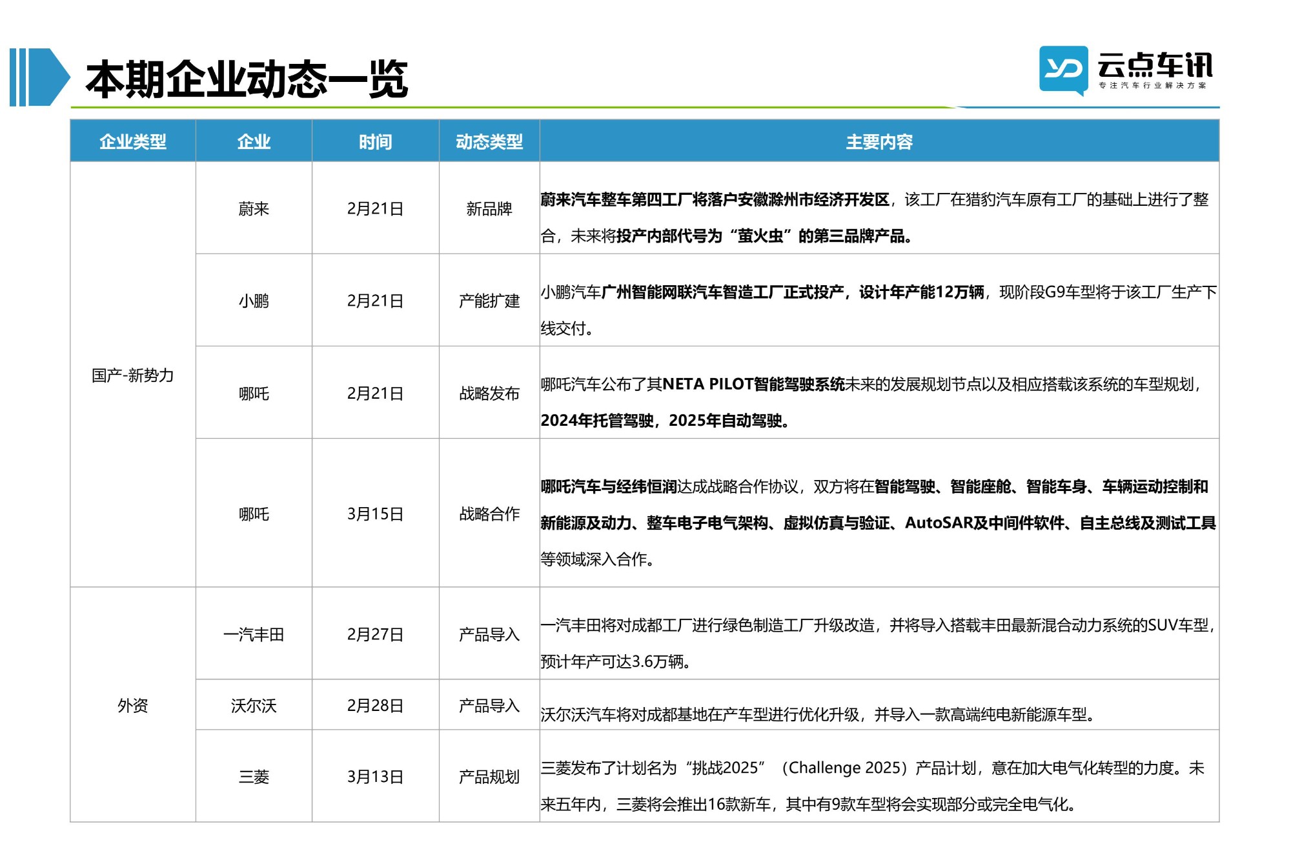This screenshot has width=1291, height=860.
Task: Click the 3月15日 date cell
Action: 376,514
